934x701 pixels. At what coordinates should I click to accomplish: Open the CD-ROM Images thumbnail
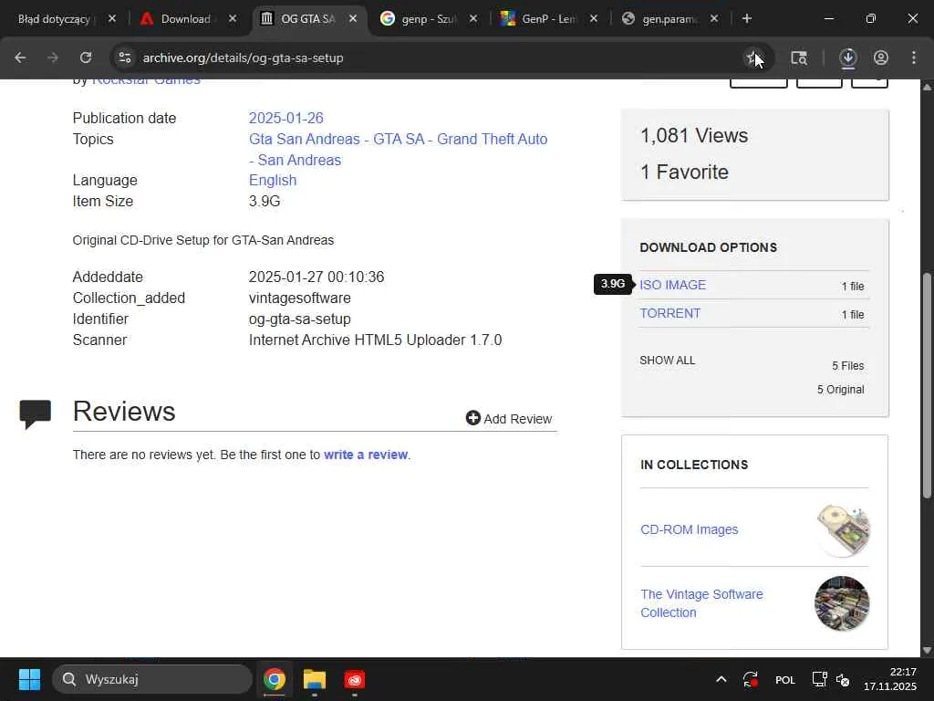(x=842, y=530)
